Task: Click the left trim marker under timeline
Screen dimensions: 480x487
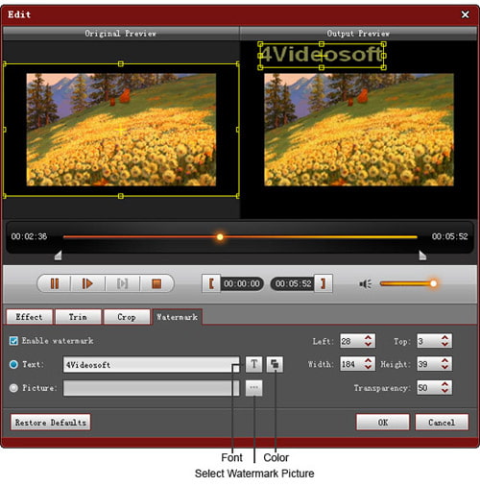Action: (58, 256)
